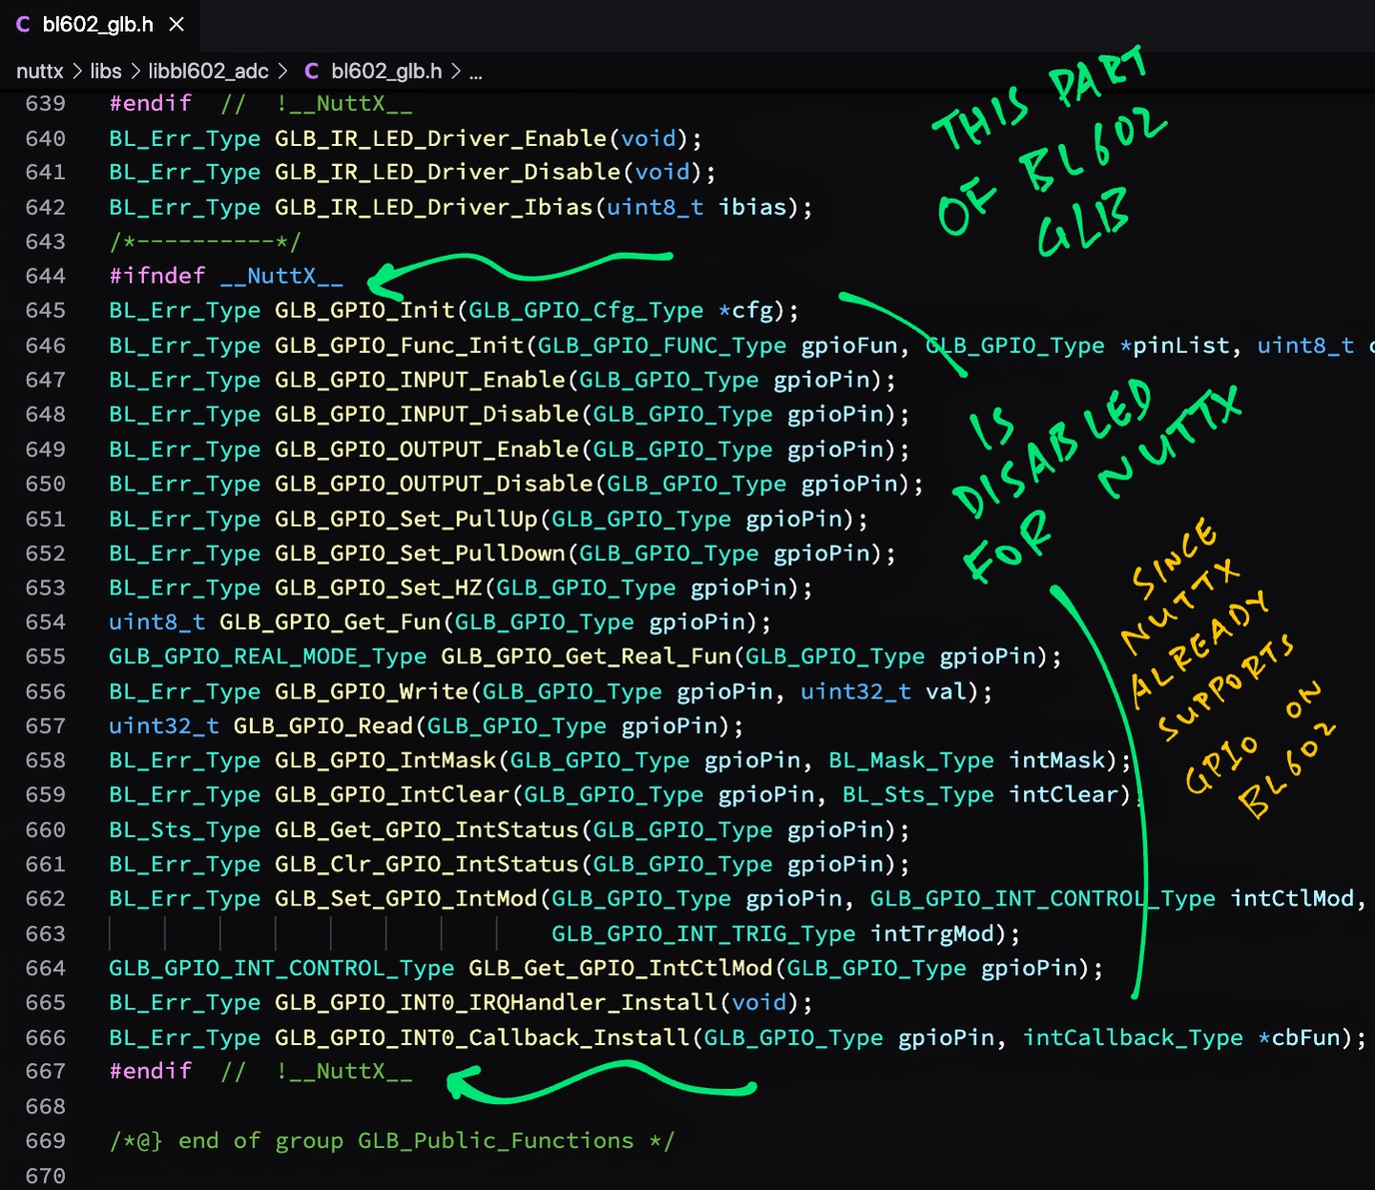Click line number 667 in the gutter
The height and width of the screenshot is (1190, 1375).
[x=45, y=1071]
